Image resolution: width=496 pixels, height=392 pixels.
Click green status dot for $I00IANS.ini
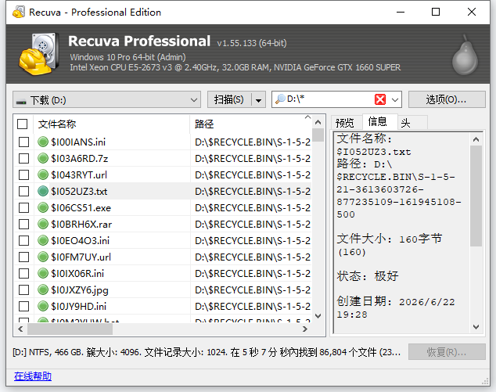point(43,142)
